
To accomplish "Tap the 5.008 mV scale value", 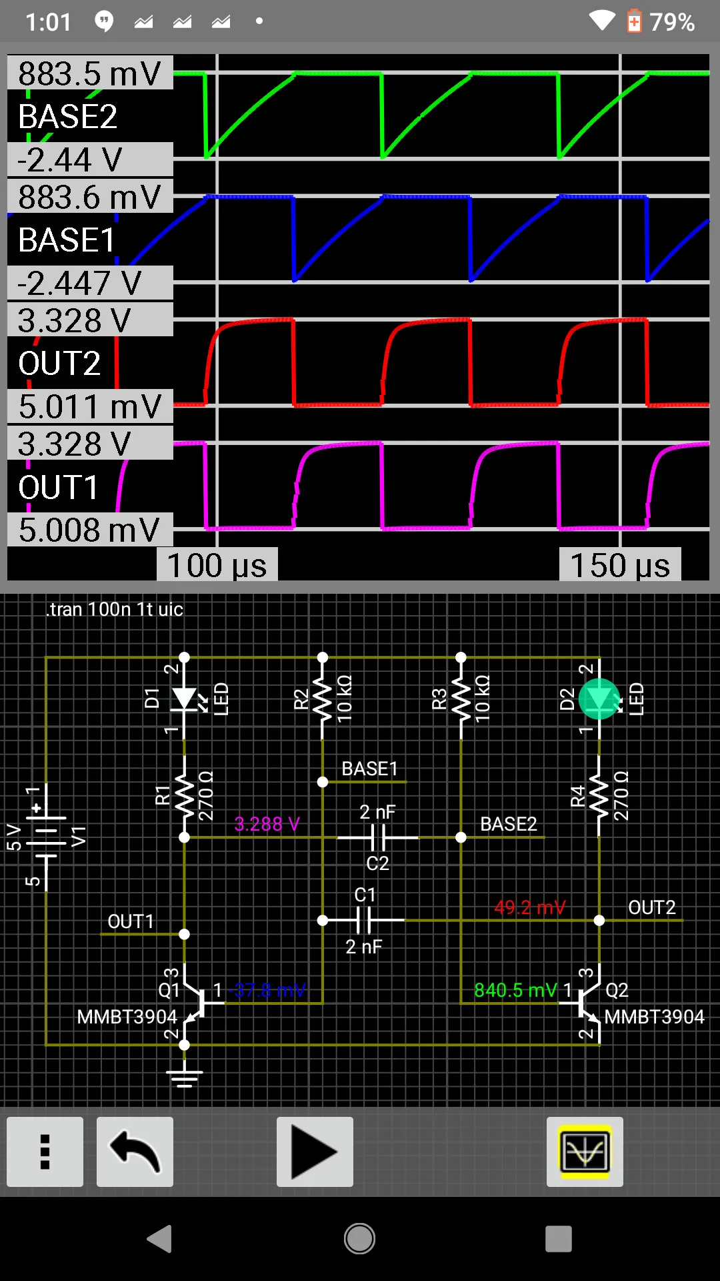I will click(90, 530).
